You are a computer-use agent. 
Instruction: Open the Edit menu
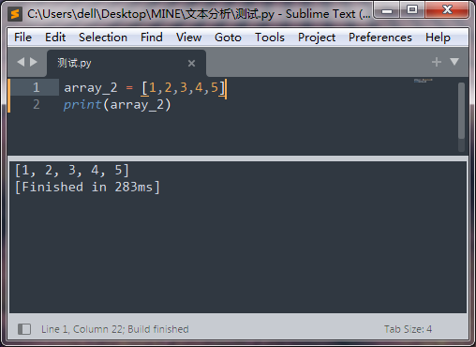tap(55, 38)
